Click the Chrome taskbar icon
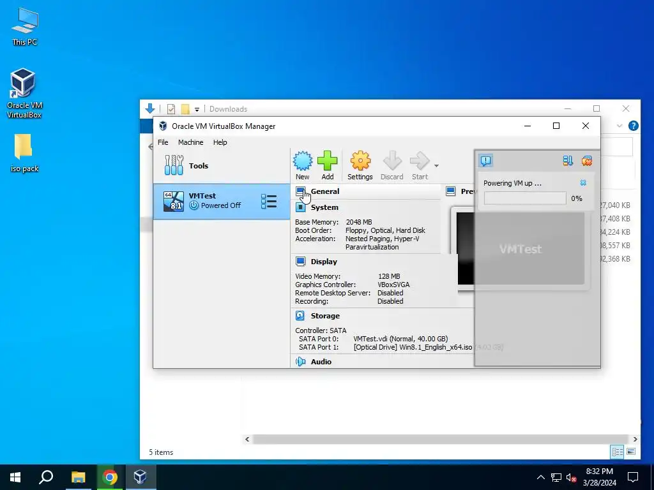Image resolution: width=654 pixels, height=490 pixels. (x=110, y=477)
